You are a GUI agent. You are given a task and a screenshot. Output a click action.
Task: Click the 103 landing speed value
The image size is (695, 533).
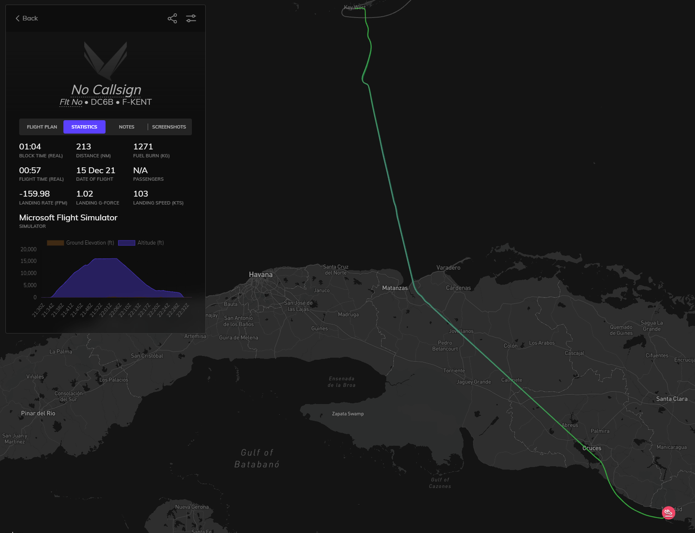(141, 194)
